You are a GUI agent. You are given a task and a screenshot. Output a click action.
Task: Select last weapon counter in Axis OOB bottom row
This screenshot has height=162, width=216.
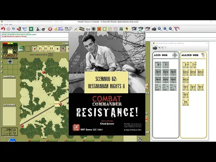pos(173,87)
